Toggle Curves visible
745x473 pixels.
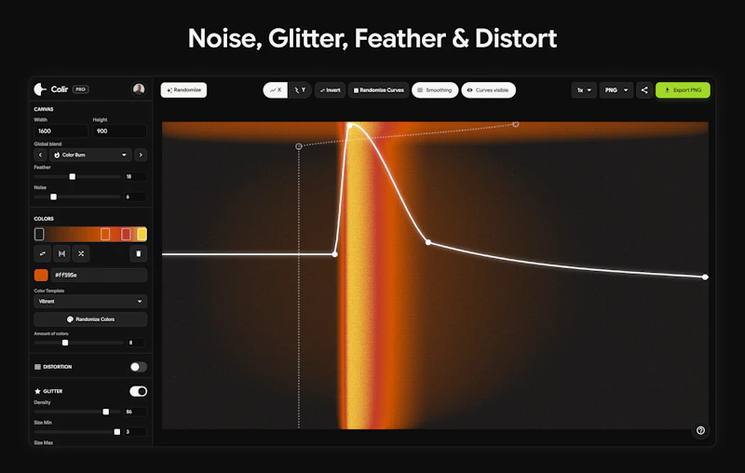coord(488,90)
